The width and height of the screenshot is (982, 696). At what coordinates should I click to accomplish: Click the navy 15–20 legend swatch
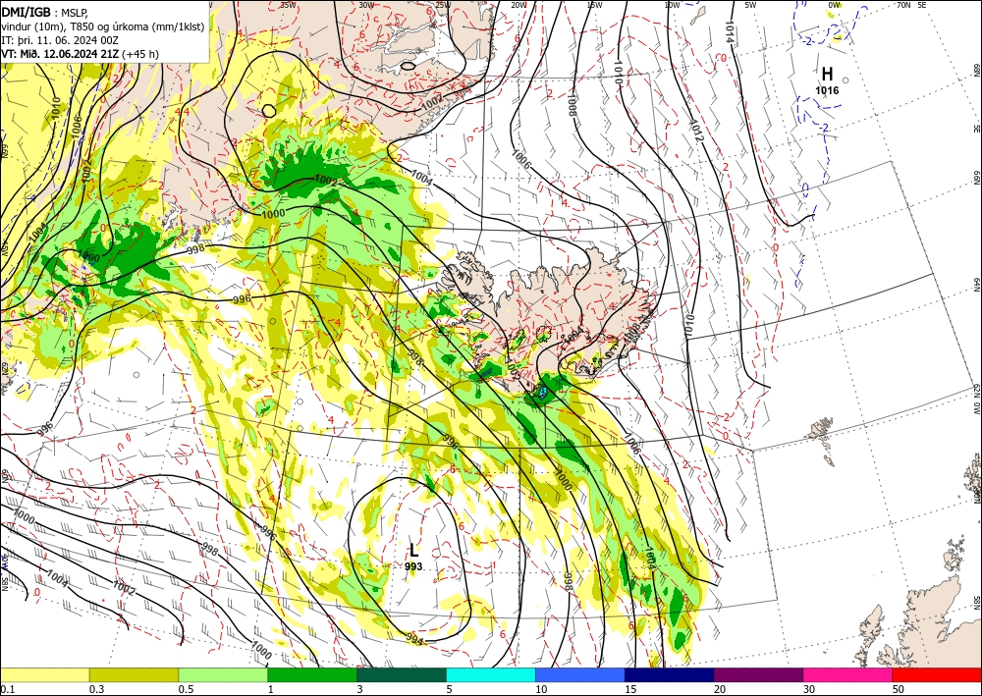pyautogui.click(x=670, y=674)
